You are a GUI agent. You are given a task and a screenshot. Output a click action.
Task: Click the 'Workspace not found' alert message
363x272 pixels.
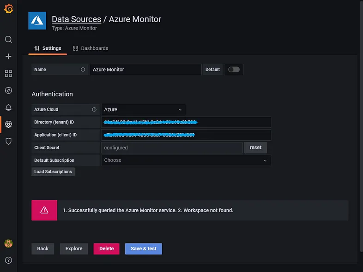tap(148, 211)
